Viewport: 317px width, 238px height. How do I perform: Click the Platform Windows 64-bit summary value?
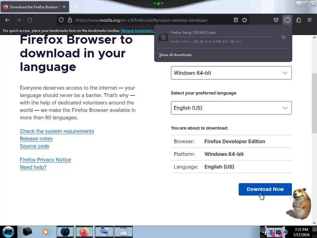[224, 154]
